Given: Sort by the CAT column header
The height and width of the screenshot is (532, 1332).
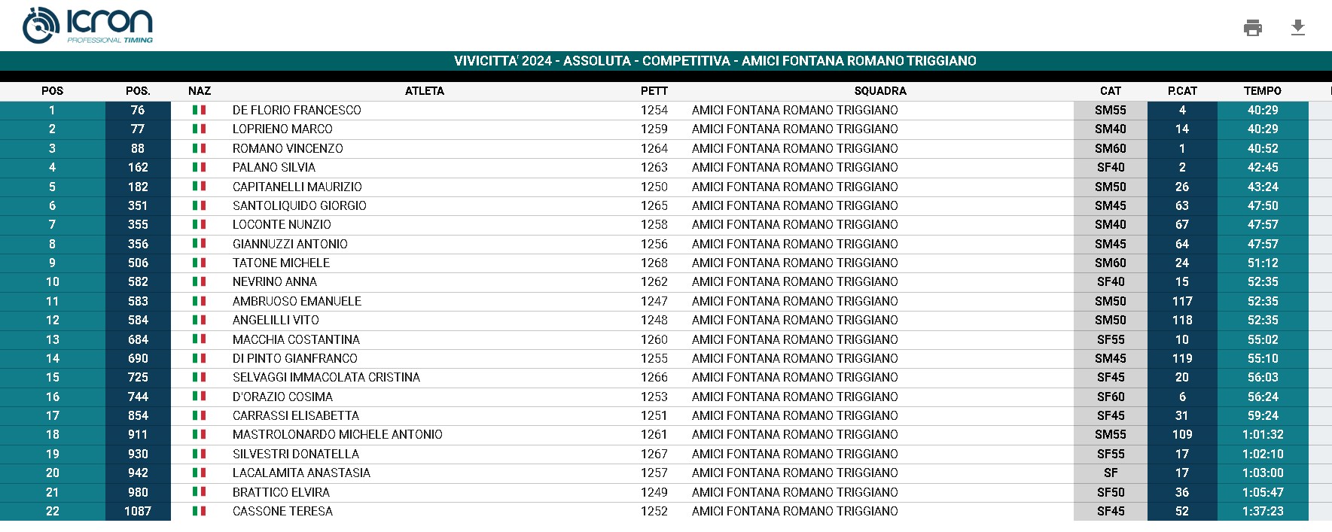Looking at the screenshot, I should click(1111, 91).
